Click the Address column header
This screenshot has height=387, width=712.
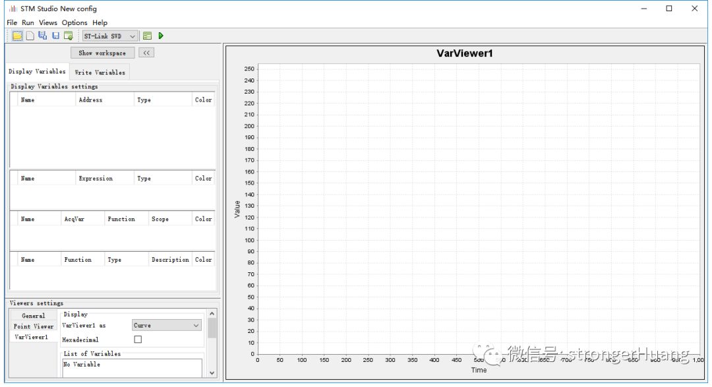point(104,100)
